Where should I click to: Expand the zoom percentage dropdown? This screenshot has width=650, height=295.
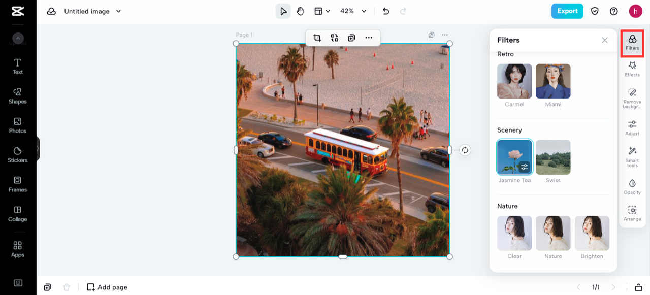[x=364, y=11]
